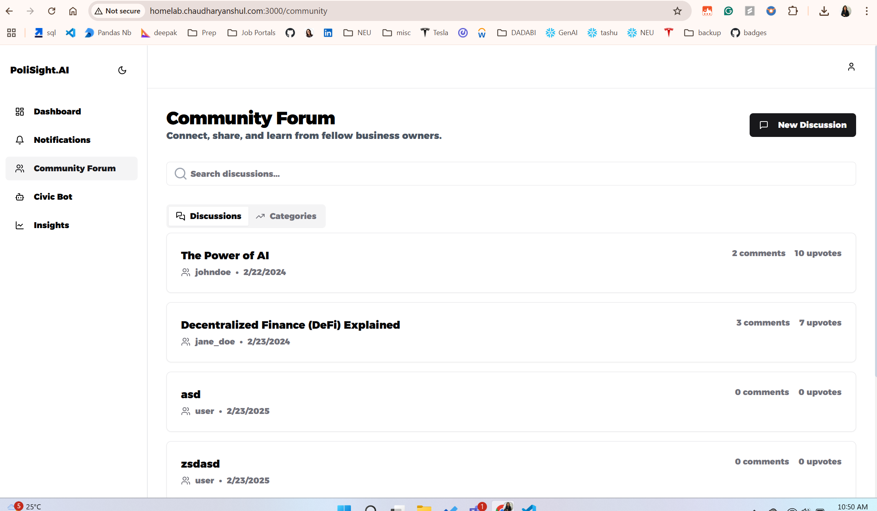This screenshot has height=511, width=877.
Task: Open the asd discussion card
Action: [191, 395]
